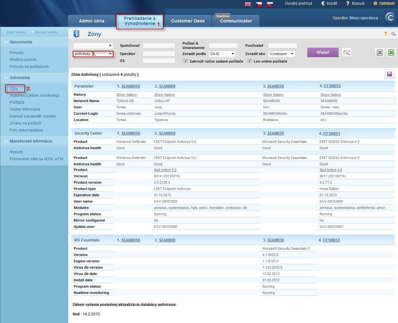Click the green Excel export icon
This screenshot has width=398, height=323.
(x=391, y=52)
